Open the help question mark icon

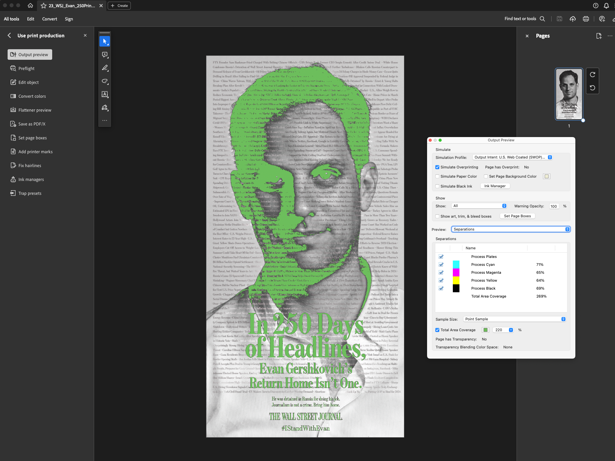596,6
